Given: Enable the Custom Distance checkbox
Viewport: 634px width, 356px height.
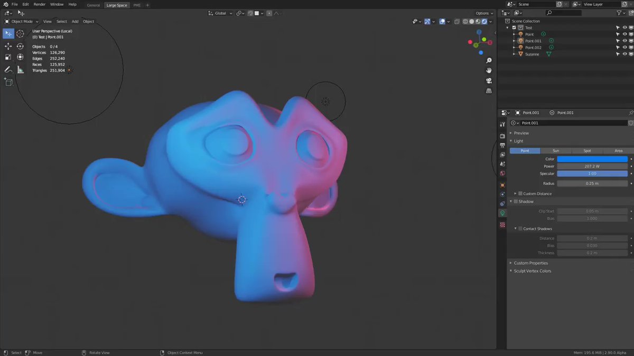Looking at the screenshot, I should click(520, 194).
